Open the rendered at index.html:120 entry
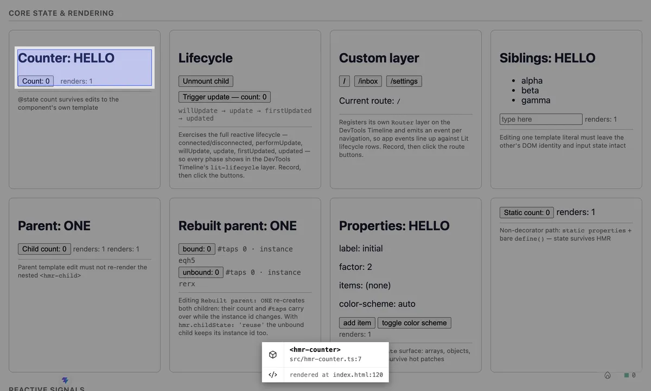This screenshot has height=391, width=651. (325, 375)
